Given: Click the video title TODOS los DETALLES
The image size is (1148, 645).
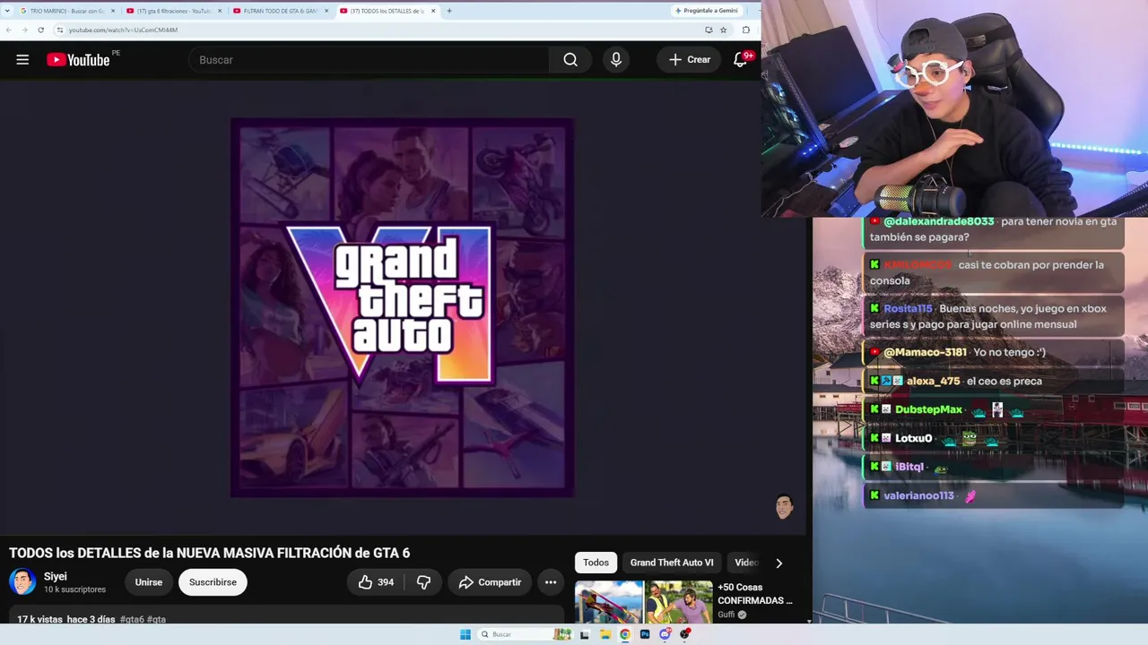Looking at the screenshot, I should click(x=210, y=553).
